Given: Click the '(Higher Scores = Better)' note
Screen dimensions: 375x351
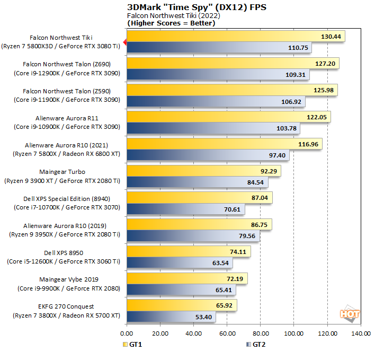Looking at the screenshot, I should coord(171,23).
